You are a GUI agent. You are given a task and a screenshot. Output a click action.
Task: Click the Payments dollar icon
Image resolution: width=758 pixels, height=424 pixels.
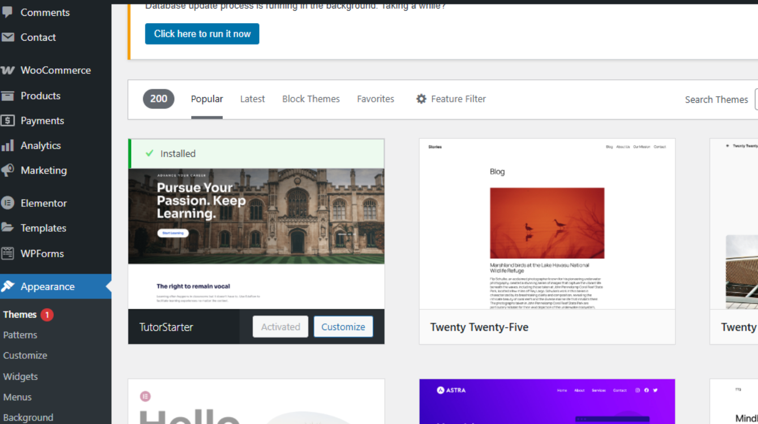(7, 120)
